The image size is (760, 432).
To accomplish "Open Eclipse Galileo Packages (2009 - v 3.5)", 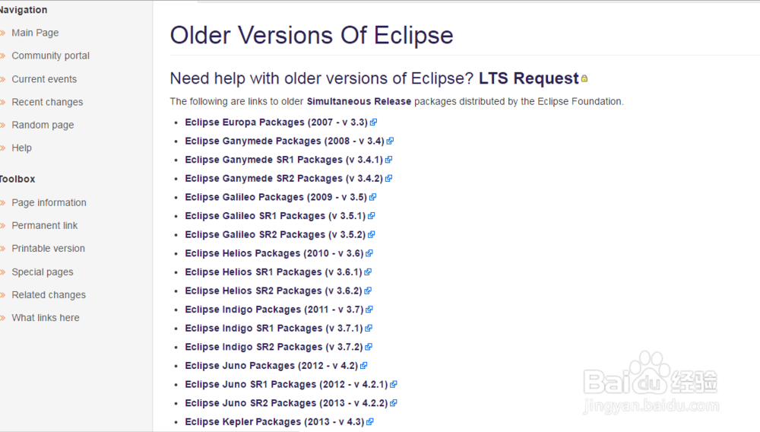I will (276, 197).
